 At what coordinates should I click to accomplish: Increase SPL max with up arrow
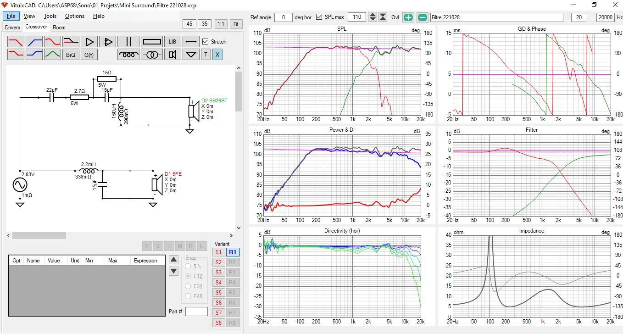point(373,15)
